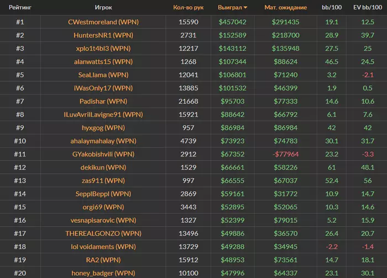Click honey_badger (WPN) player name
Viewport: 387px width, 278px height.
103,273
